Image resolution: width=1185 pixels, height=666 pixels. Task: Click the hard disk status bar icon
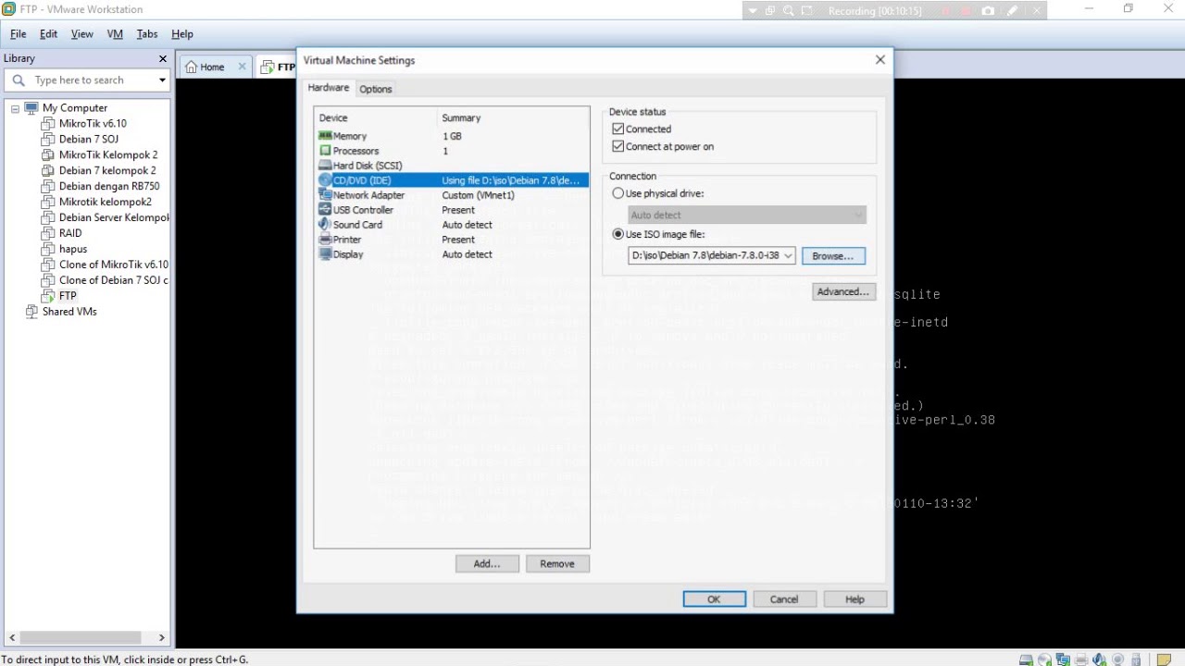(1026, 660)
